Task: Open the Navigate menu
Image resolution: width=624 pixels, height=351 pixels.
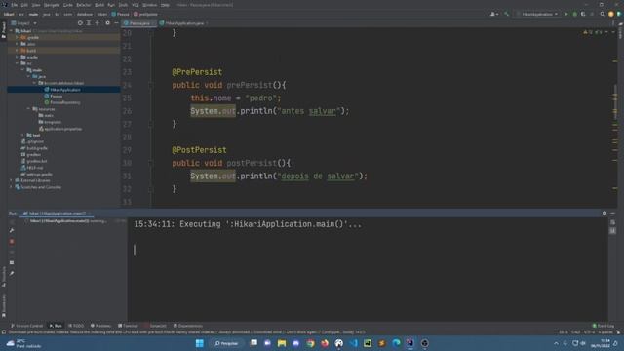Action: pos(52,5)
